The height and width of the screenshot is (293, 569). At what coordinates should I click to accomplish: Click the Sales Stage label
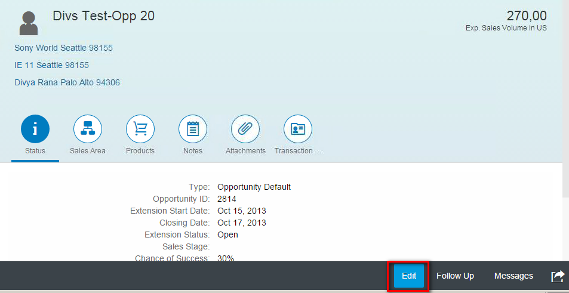(x=186, y=246)
